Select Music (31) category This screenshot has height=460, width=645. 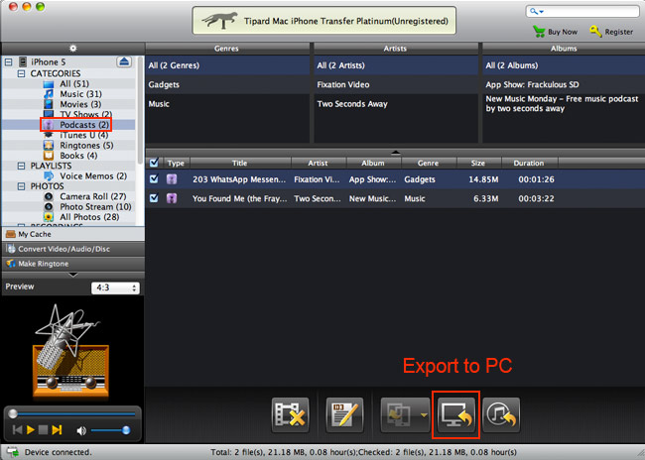pyautogui.click(x=80, y=94)
